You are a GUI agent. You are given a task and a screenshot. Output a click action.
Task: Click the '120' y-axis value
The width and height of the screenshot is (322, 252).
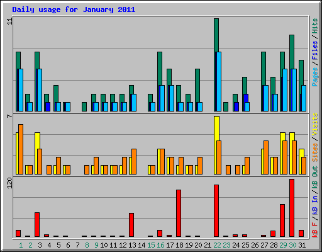tap(9, 183)
